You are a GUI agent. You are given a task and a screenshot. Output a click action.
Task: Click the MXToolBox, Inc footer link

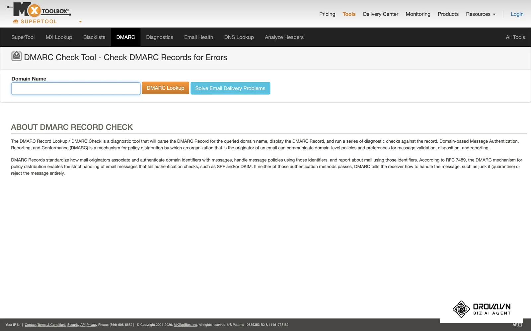(186, 325)
